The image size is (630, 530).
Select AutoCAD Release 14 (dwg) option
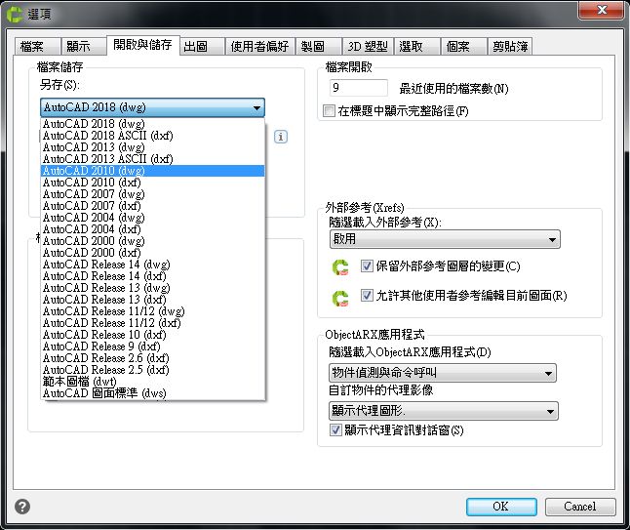[153, 265]
